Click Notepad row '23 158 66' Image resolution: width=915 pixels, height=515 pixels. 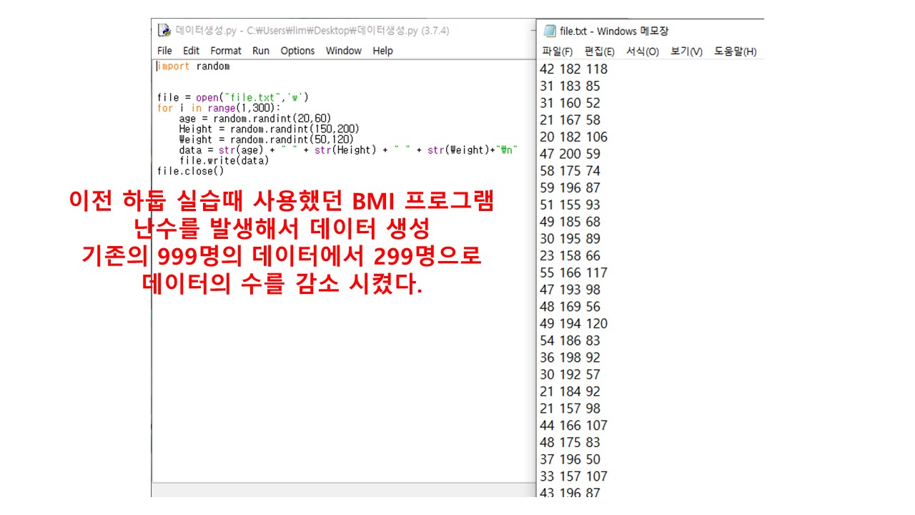coord(570,256)
